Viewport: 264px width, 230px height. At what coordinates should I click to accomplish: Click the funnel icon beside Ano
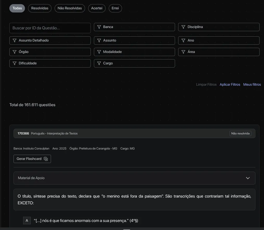click(183, 40)
